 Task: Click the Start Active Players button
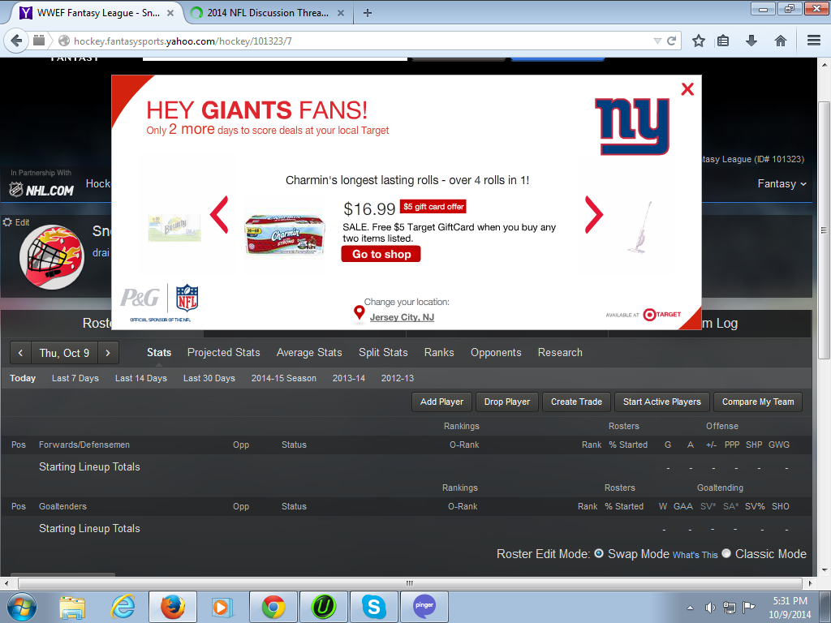(x=661, y=402)
